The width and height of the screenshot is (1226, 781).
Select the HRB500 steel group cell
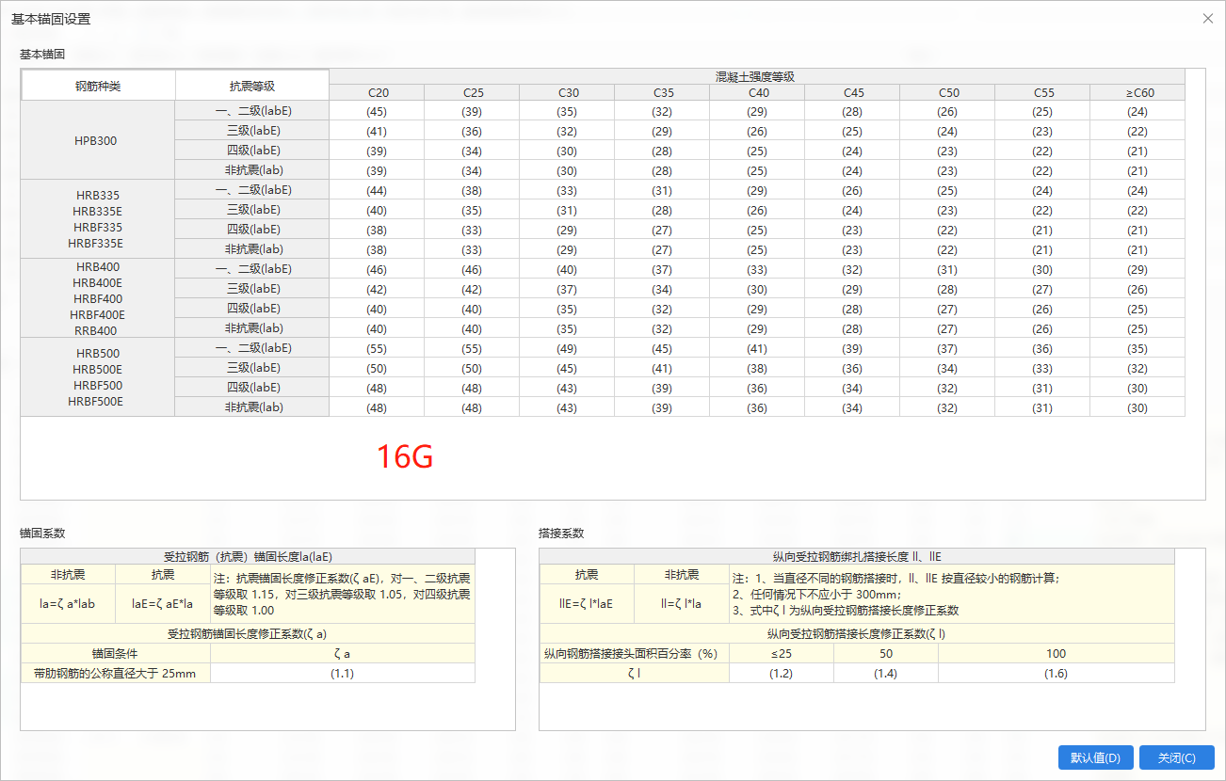point(98,377)
